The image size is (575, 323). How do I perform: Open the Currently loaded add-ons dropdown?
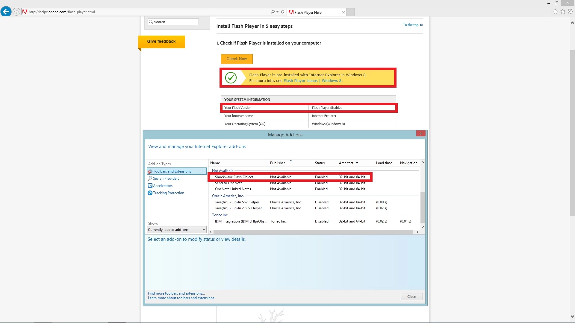click(x=177, y=230)
